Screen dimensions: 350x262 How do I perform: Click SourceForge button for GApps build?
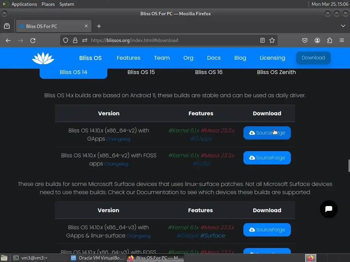coord(267,133)
